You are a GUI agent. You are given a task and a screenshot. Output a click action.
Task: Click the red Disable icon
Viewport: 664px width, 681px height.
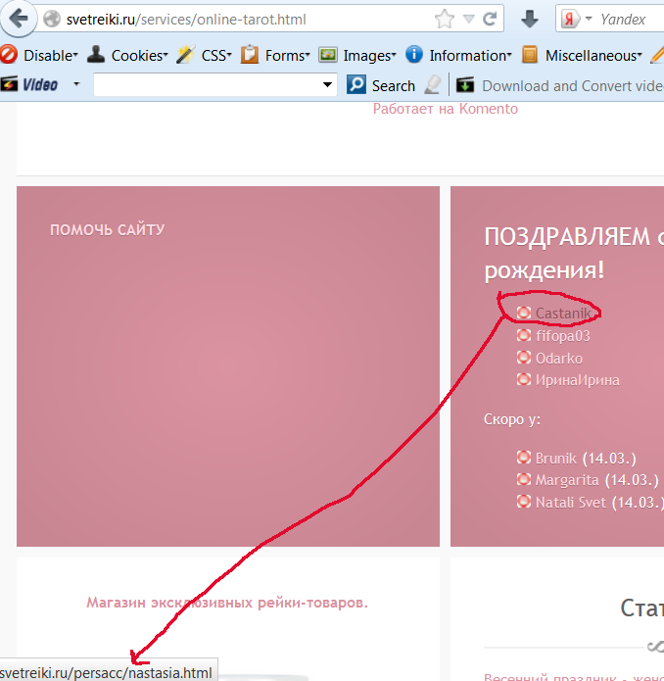[9, 55]
